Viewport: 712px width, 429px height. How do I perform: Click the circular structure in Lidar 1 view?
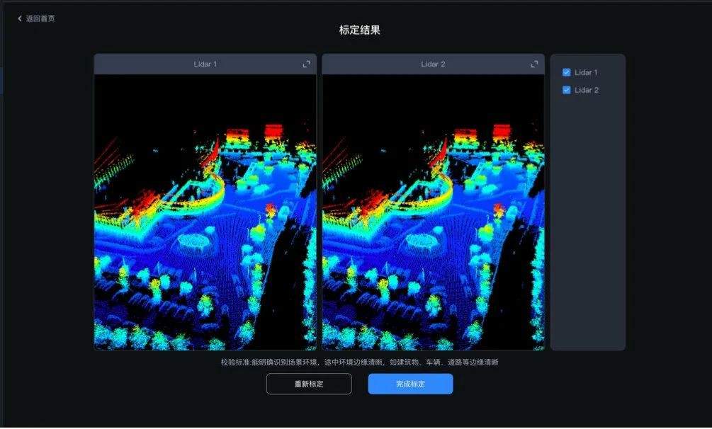pyautogui.click(x=193, y=241)
